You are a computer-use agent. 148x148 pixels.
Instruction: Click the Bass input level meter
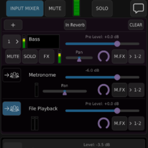pyautogui.click(x=24, y=42)
